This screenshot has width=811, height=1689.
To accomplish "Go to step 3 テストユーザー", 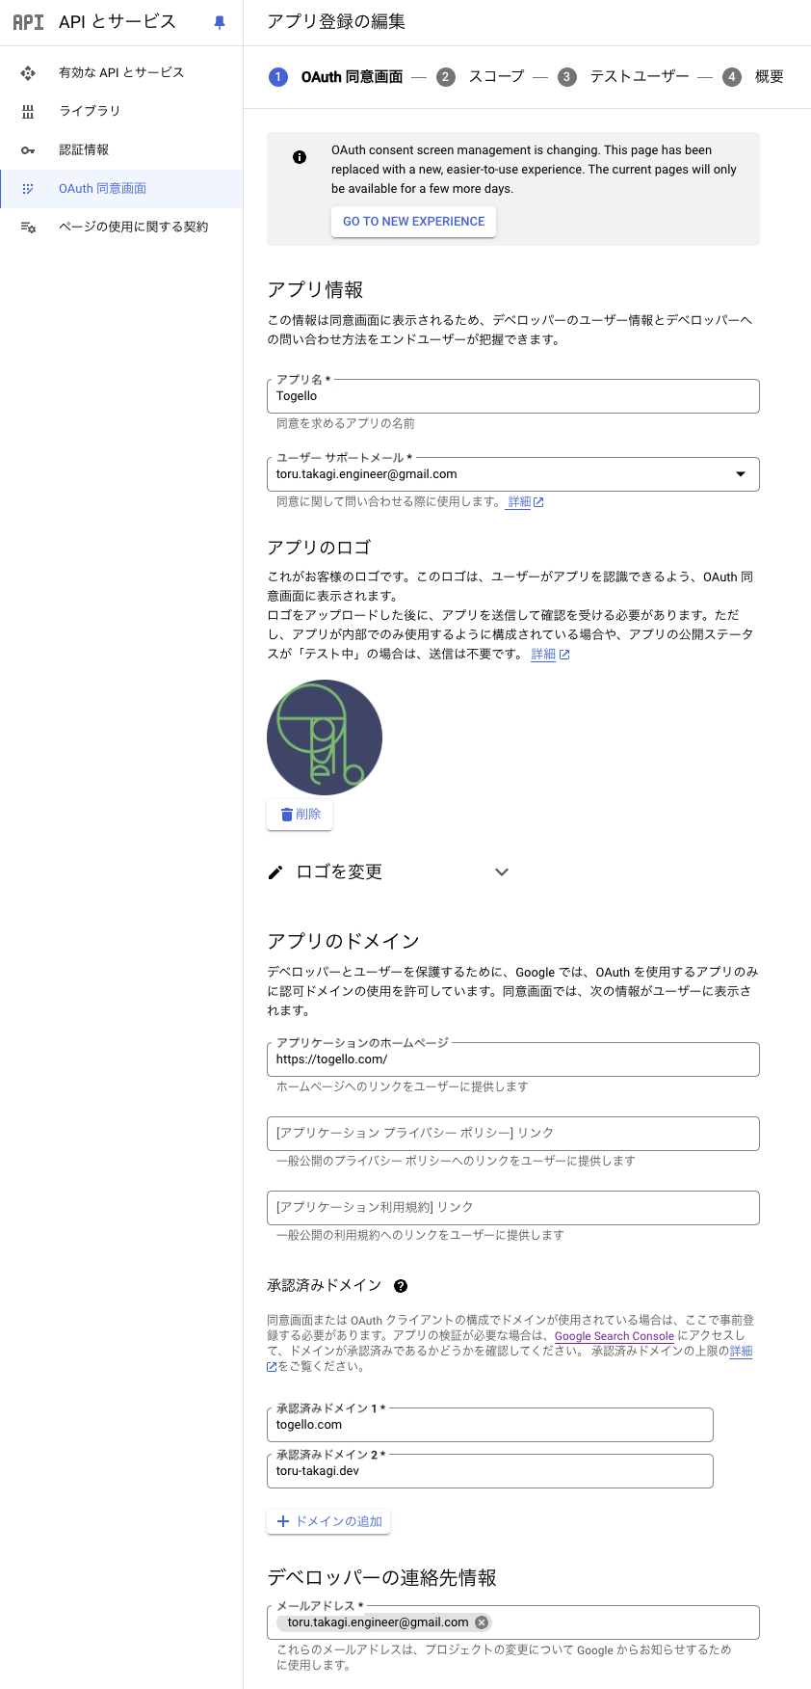I will [625, 76].
